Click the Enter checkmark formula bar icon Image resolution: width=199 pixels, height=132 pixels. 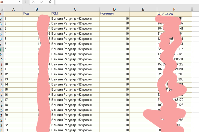point(42,2)
